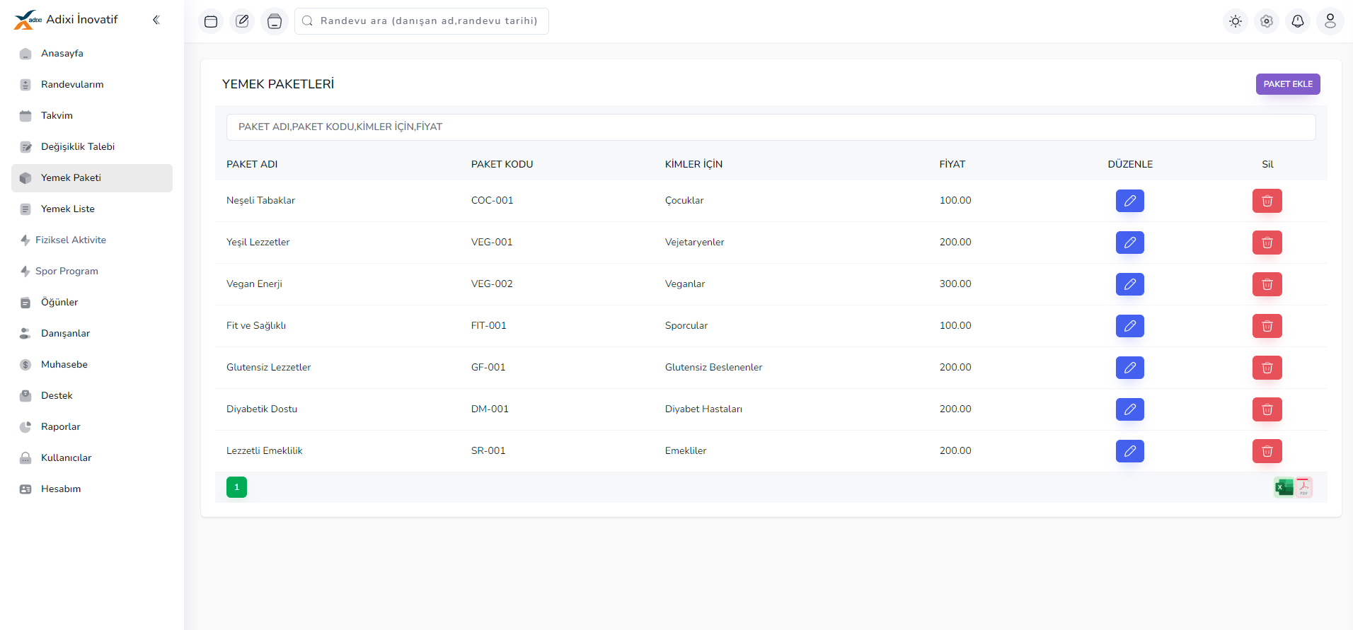Click the Emekliler audience cell

[x=686, y=451]
